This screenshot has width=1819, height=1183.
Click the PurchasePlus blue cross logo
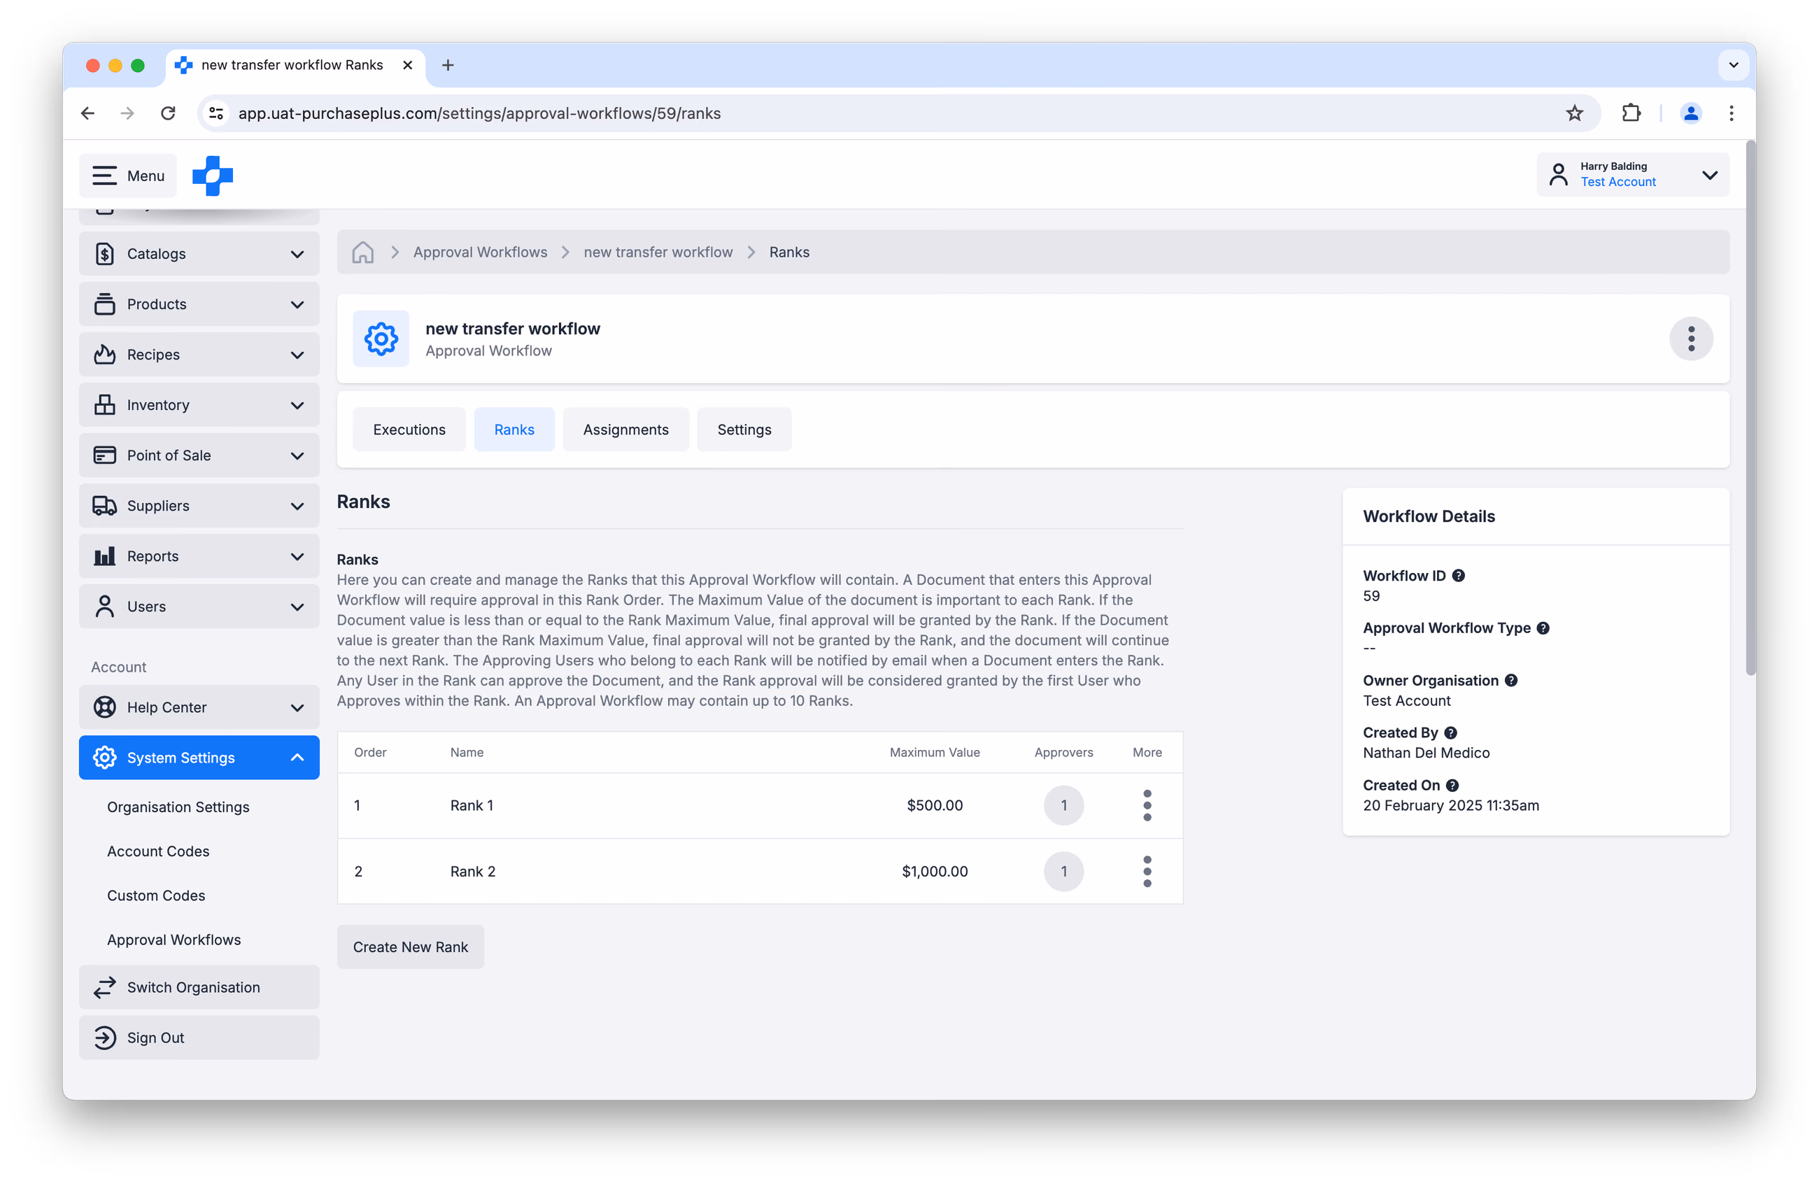(213, 176)
